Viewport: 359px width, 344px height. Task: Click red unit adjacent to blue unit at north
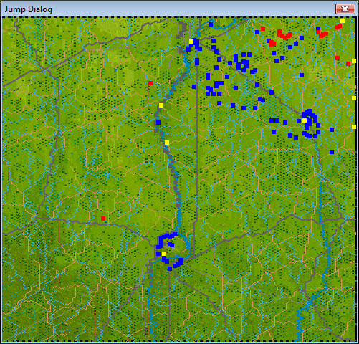coord(263,29)
